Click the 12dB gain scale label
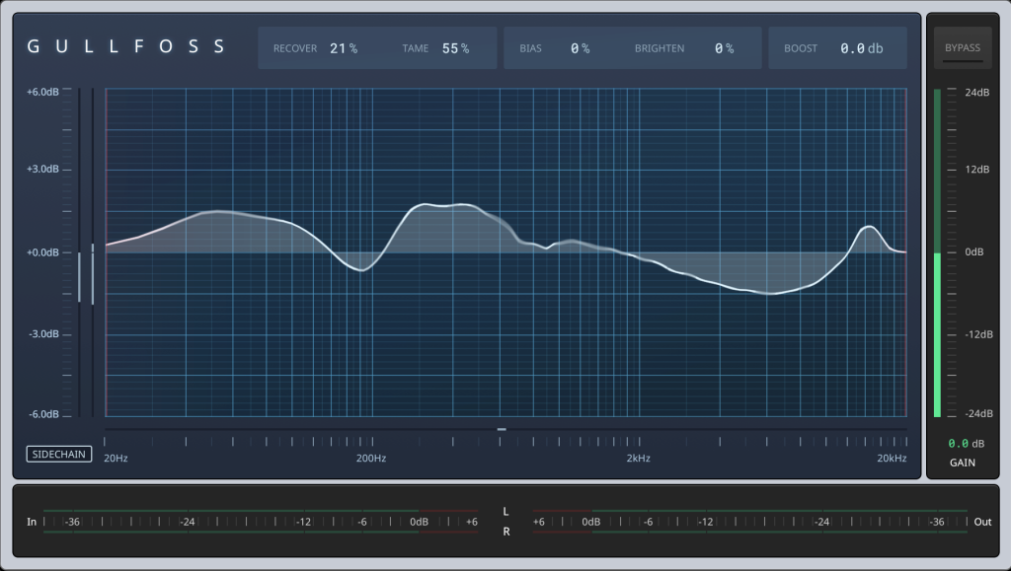 point(977,170)
